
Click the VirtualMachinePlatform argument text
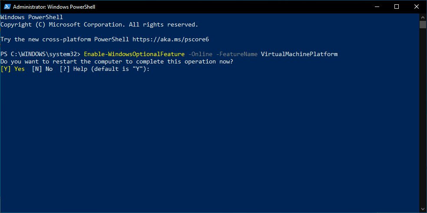[x=299, y=54]
